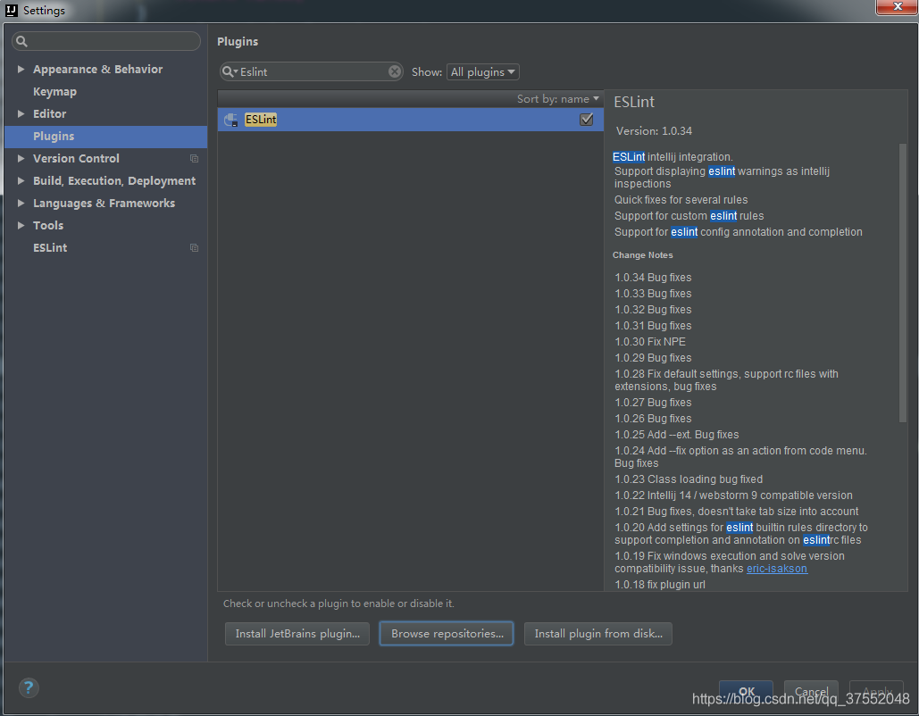This screenshot has width=919, height=716.
Task: Click the copy-settings icon next to Version Control
Action: [x=194, y=158]
